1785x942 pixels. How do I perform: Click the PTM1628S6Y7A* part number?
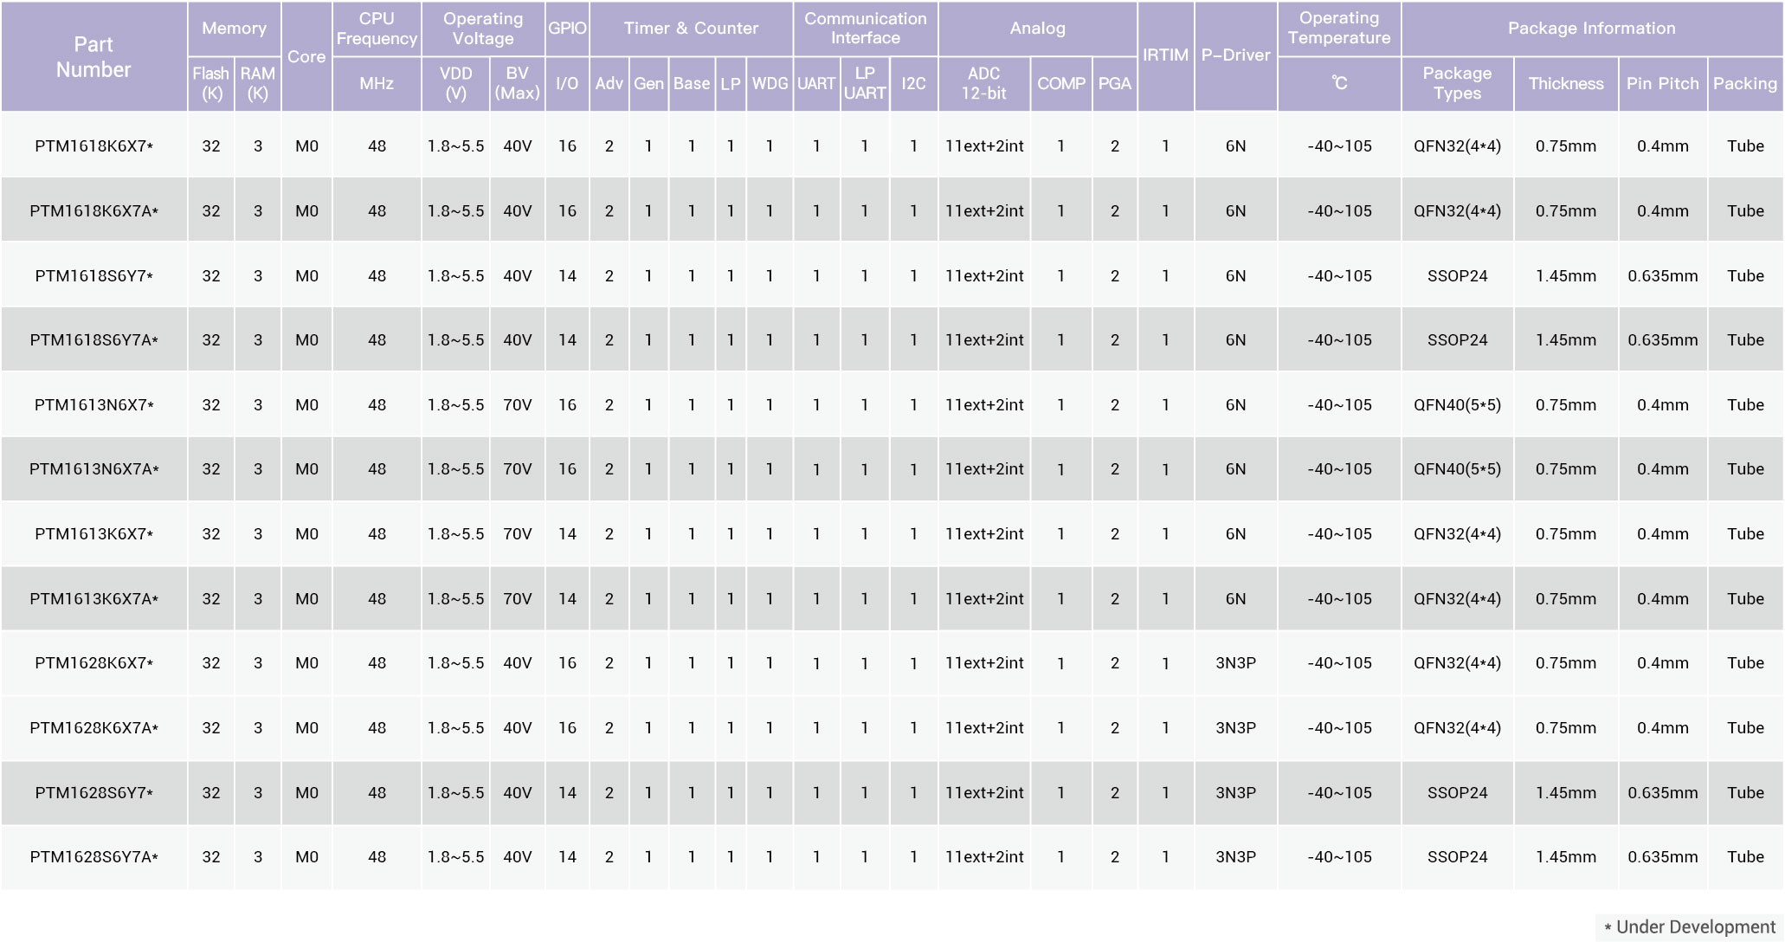tap(93, 857)
